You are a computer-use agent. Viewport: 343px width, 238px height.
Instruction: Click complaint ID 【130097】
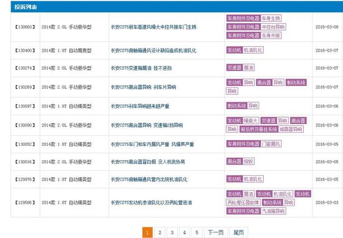pyautogui.click(x=25, y=106)
